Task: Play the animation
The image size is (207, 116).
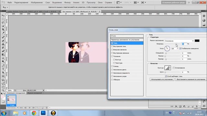Action: [x=30, y=108]
